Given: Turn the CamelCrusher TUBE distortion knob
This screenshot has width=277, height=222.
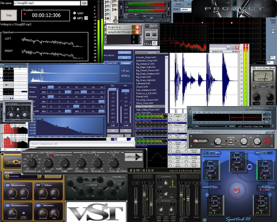Looking at the screenshot, I should tap(12, 193).
